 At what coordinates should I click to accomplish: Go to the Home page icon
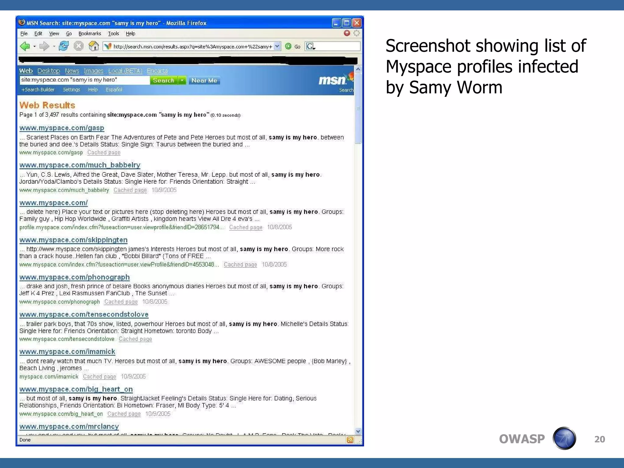[x=94, y=46]
